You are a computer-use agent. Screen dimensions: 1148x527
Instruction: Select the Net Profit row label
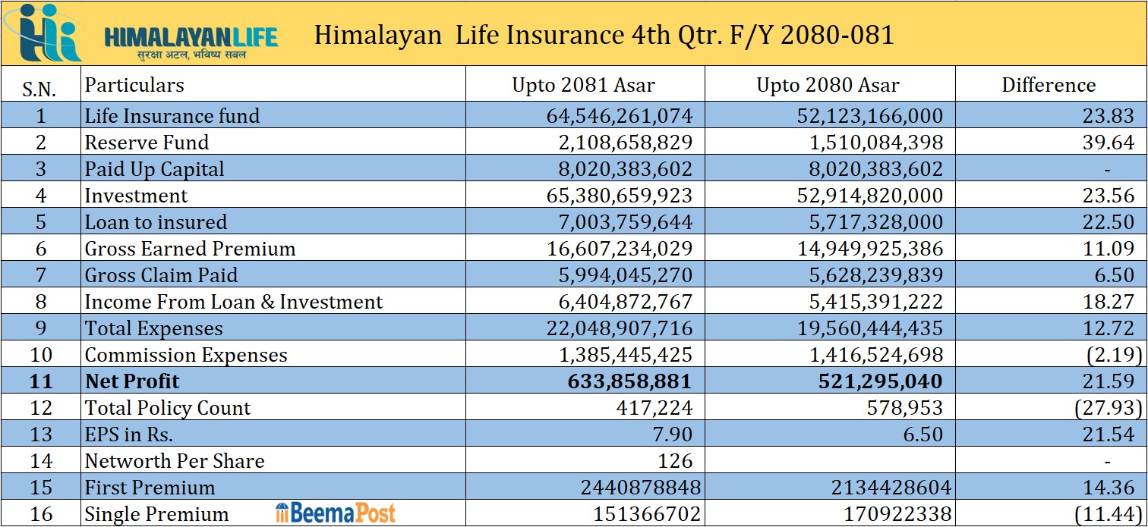[x=132, y=381]
